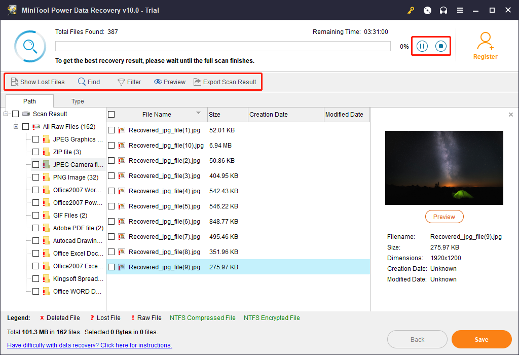The height and width of the screenshot is (355, 519).
Task: Switch to the Type tab
Action: tap(78, 101)
